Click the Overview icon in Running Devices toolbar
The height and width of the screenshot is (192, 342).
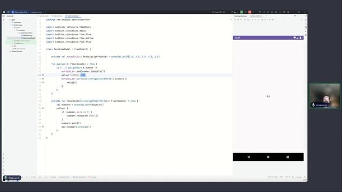point(259,20)
